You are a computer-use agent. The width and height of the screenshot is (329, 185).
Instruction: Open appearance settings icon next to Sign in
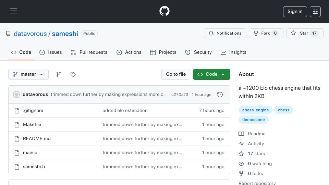pos(315,12)
